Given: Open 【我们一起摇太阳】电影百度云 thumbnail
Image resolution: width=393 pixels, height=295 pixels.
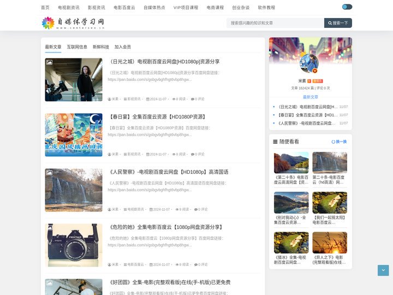Looking at the screenshot, I should tap(330, 203).
